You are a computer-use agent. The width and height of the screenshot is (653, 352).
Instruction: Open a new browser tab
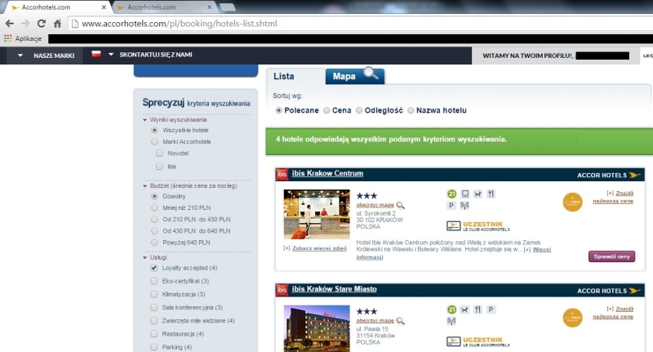click(228, 7)
